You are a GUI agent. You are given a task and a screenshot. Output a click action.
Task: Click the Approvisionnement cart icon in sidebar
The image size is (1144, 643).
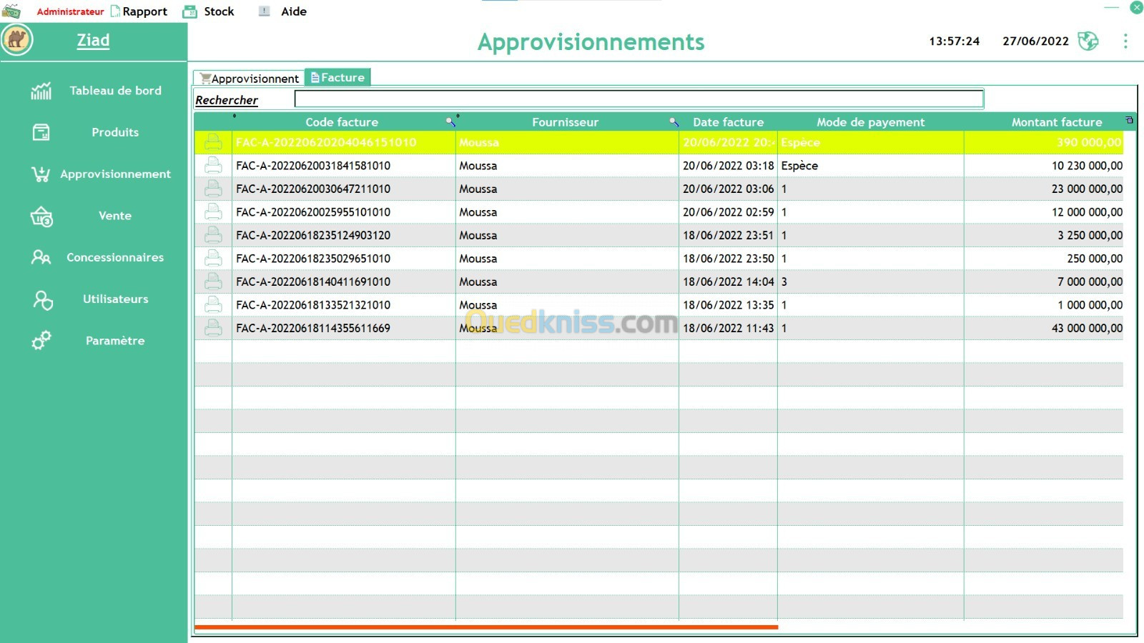coord(41,174)
